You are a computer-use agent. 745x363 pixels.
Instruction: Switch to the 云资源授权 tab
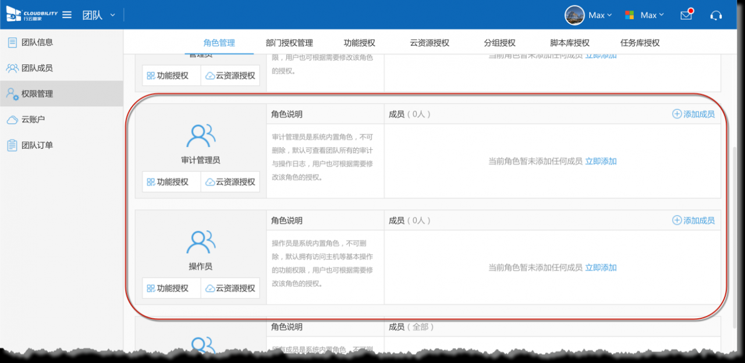point(430,43)
